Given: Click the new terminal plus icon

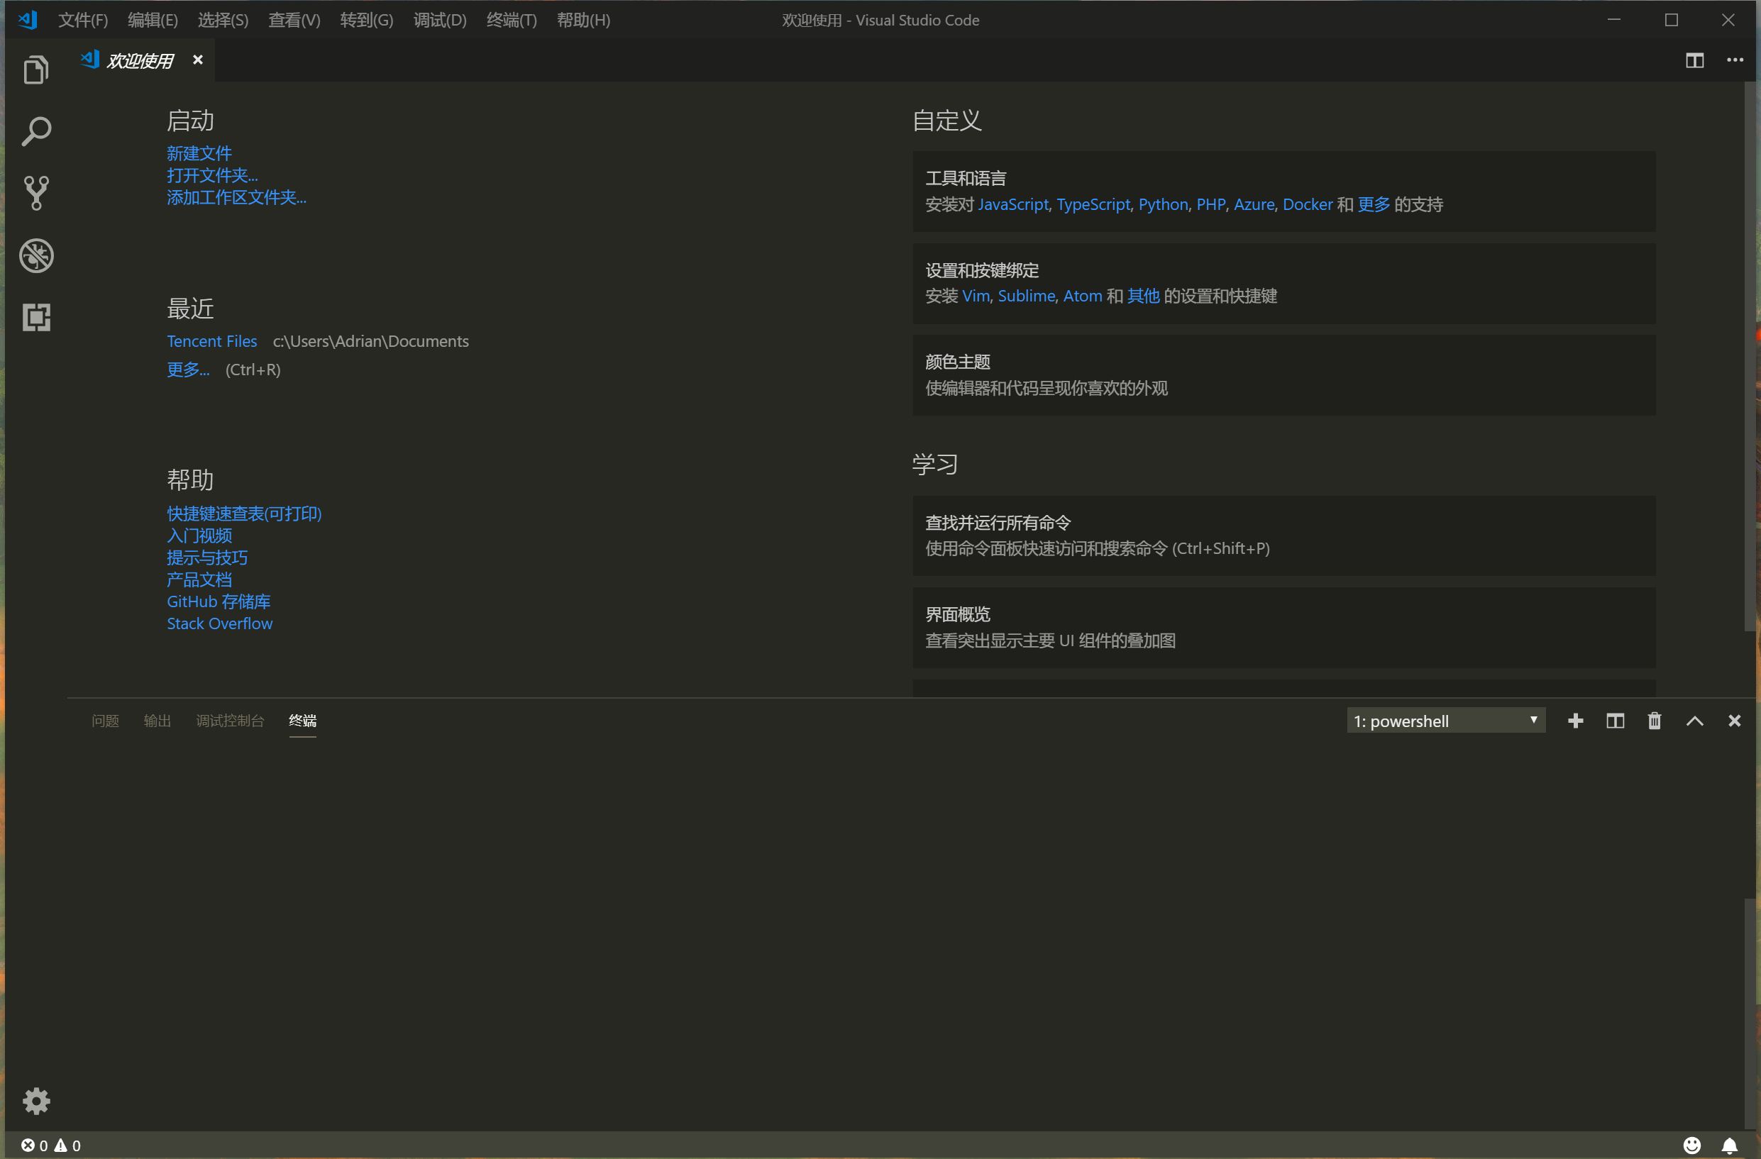Looking at the screenshot, I should pos(1575,721).
